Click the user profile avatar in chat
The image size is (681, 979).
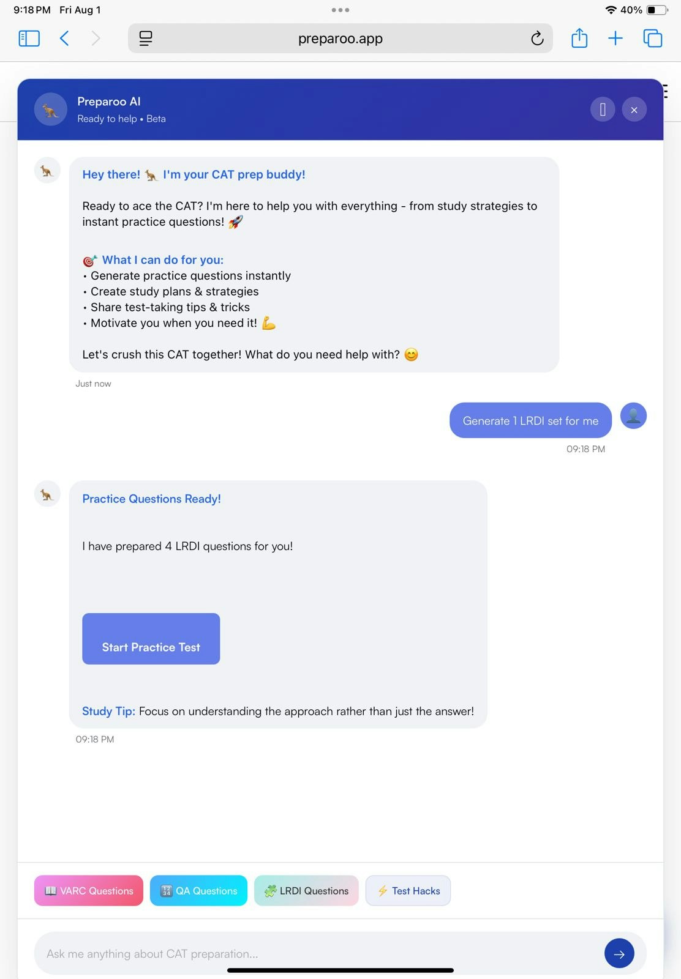[x=634, y=416]
